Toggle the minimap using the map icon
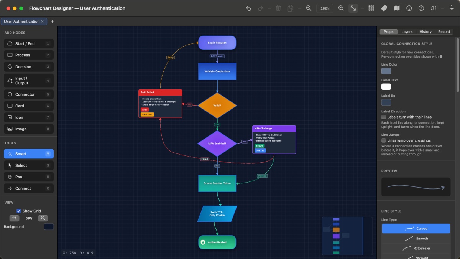Image resolution: width=460 pixels, height=259 pixels. [397, 8]
